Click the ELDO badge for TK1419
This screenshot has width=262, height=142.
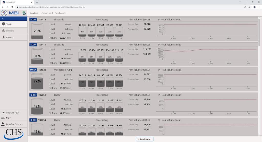pyautogui.click(x=33, y=45)
